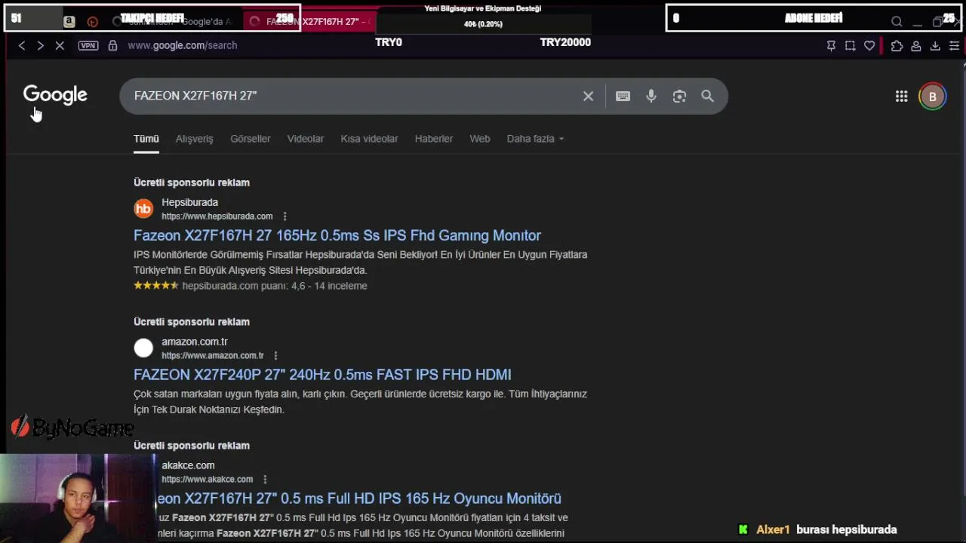Open the Kısa videolar tab

[x=369, y=139]
